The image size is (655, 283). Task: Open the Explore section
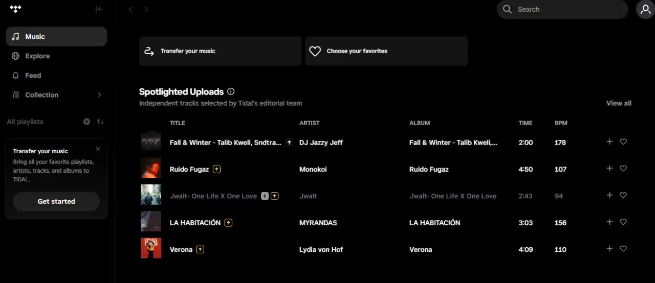coord(56,56)
